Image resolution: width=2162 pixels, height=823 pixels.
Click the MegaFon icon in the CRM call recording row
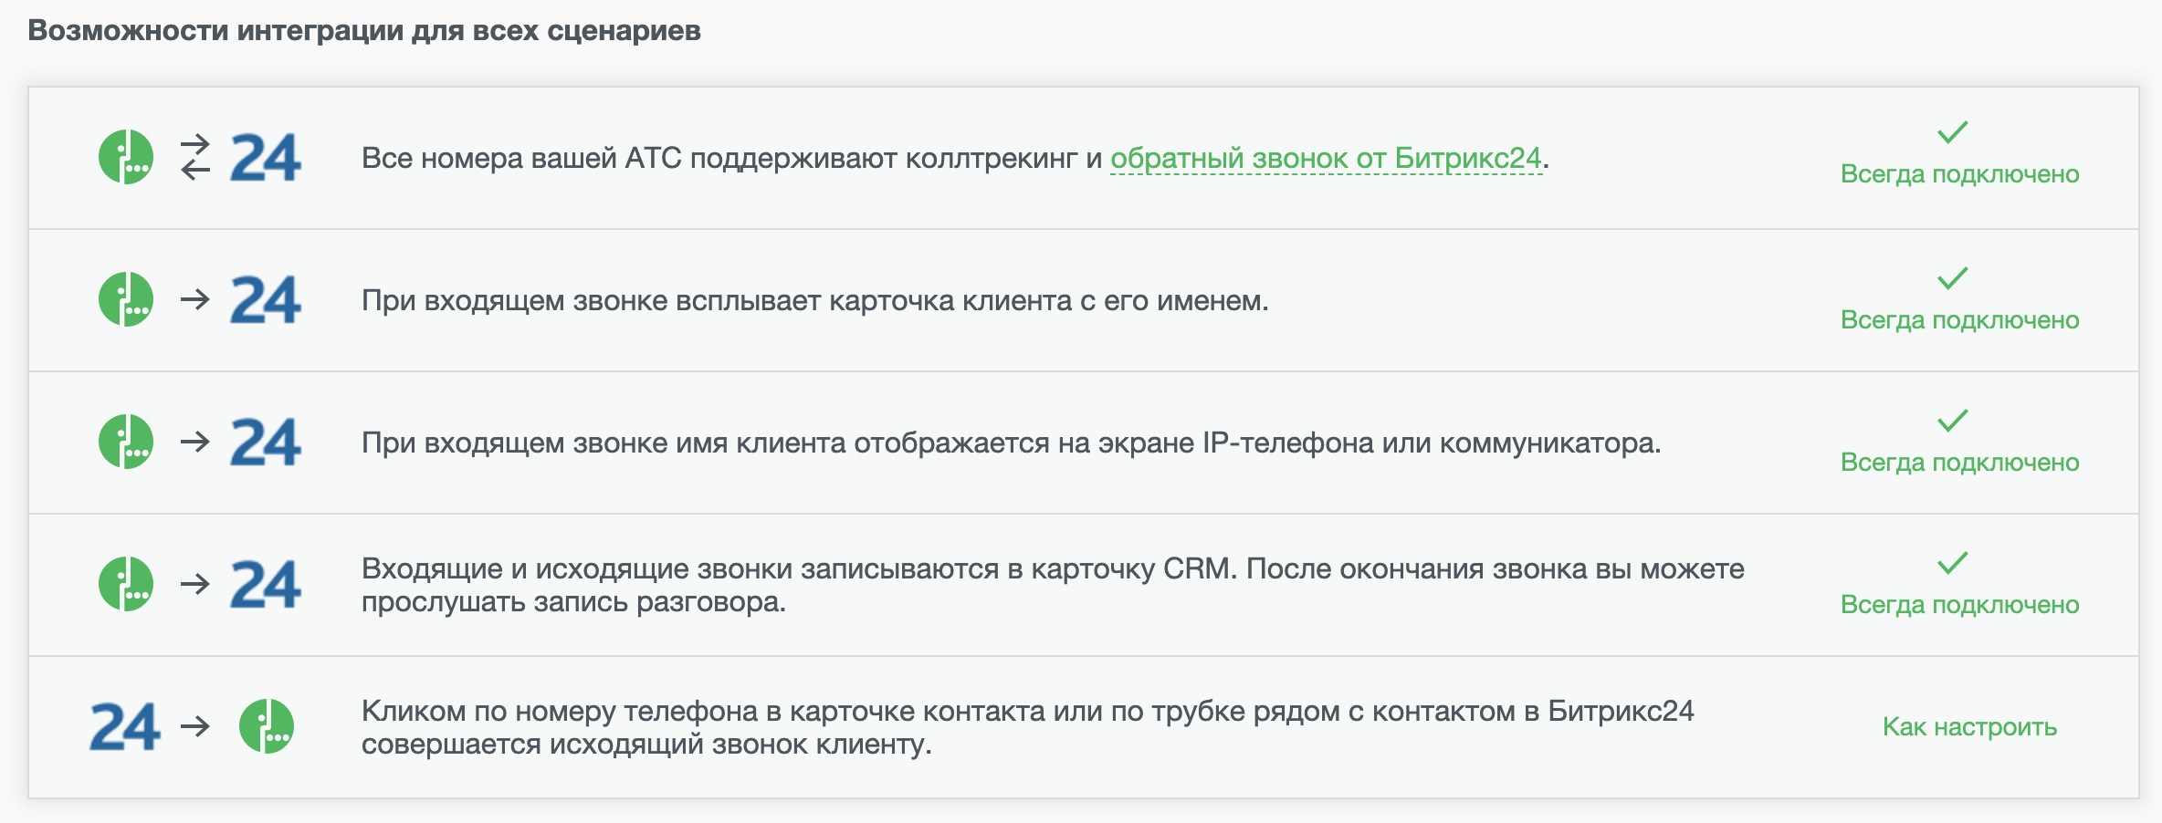(126, 584)
